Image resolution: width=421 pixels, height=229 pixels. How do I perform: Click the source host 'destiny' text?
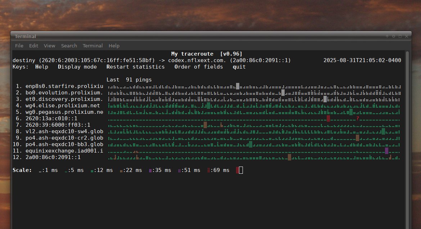click(x=24, y=60)
